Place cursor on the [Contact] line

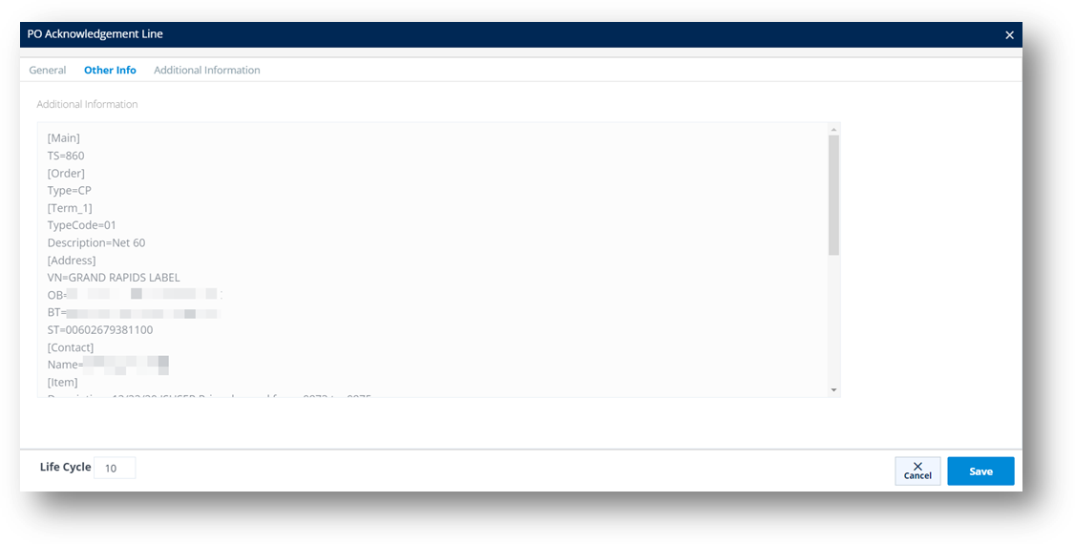click(x=70, y=347)
